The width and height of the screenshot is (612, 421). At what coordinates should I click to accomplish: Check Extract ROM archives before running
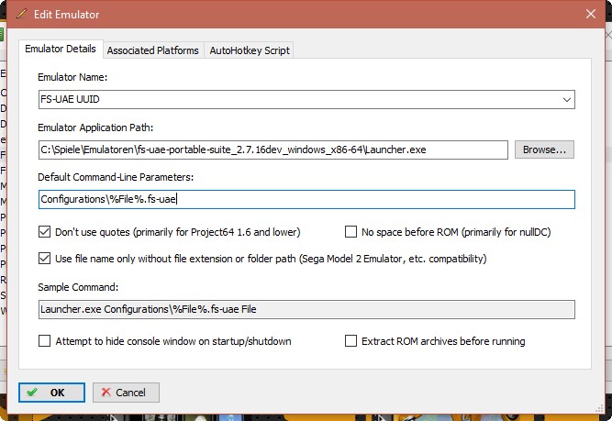point(351,341)
